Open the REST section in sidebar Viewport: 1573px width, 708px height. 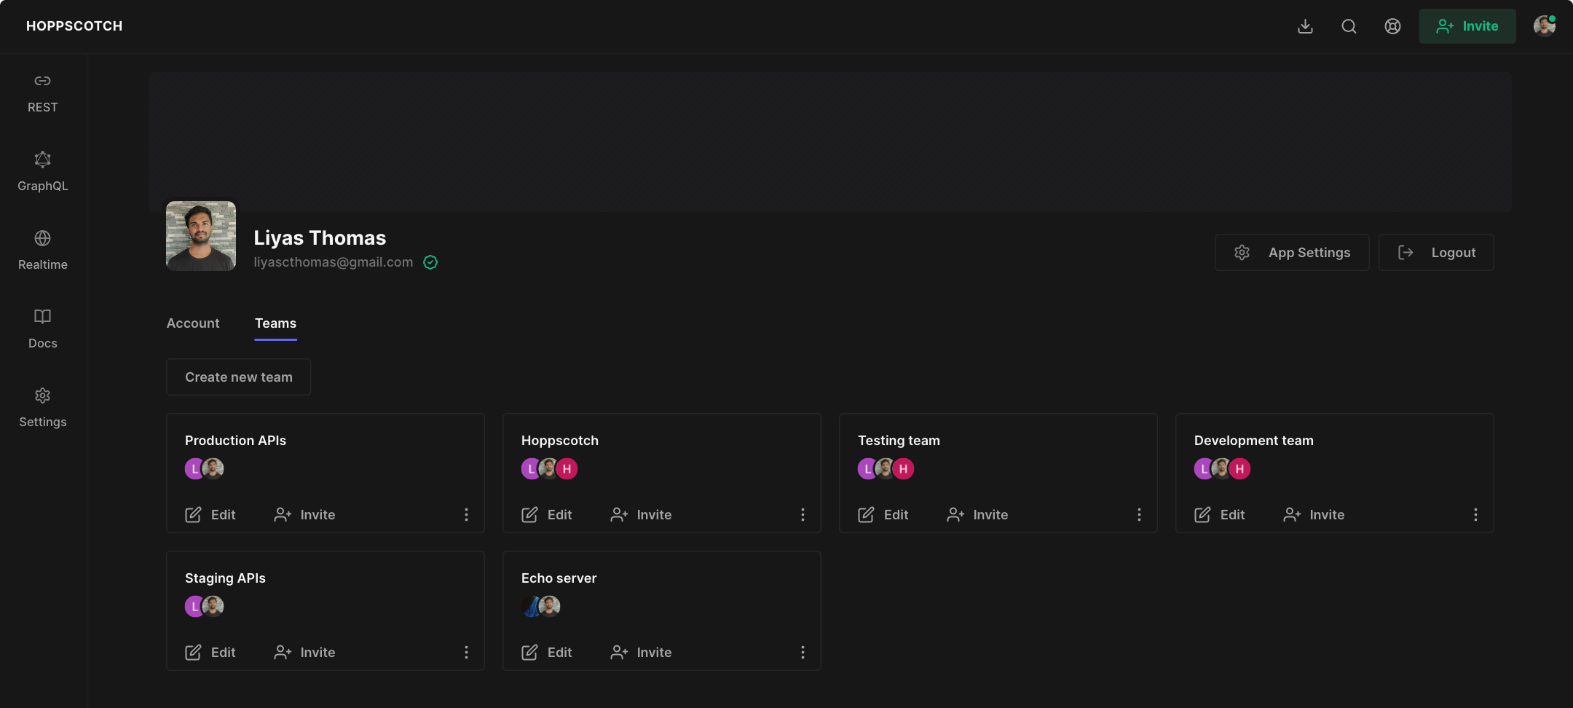(x=42, y=93)
